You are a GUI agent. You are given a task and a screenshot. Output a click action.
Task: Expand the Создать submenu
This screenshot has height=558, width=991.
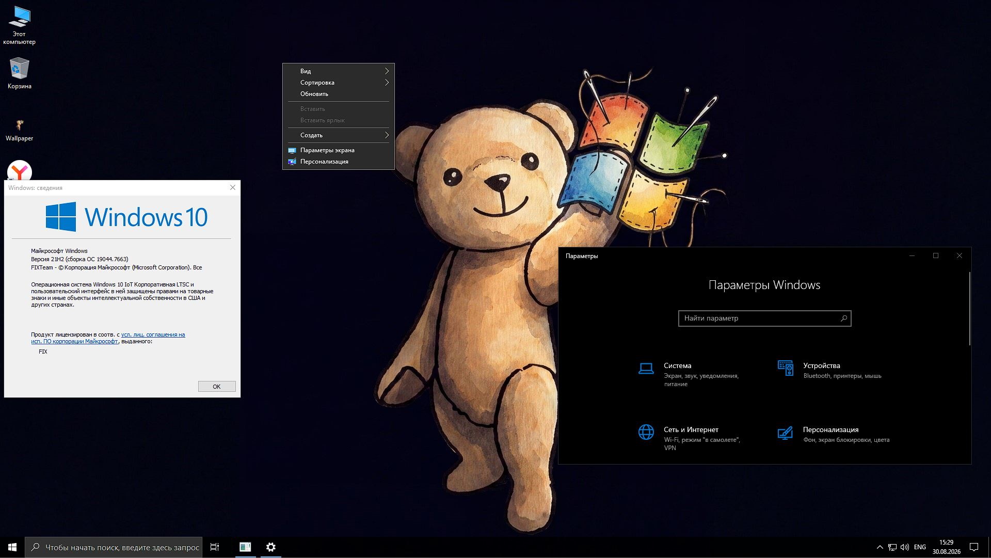point(339,135)
